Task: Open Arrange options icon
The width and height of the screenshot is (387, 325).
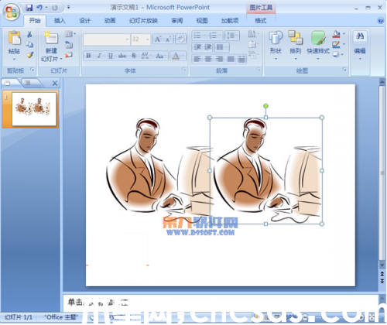Action: [x=296, y=38]
